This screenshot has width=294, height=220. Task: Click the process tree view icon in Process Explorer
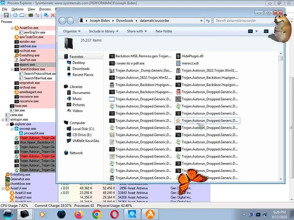pyautogui.click(x=37, y=15)
